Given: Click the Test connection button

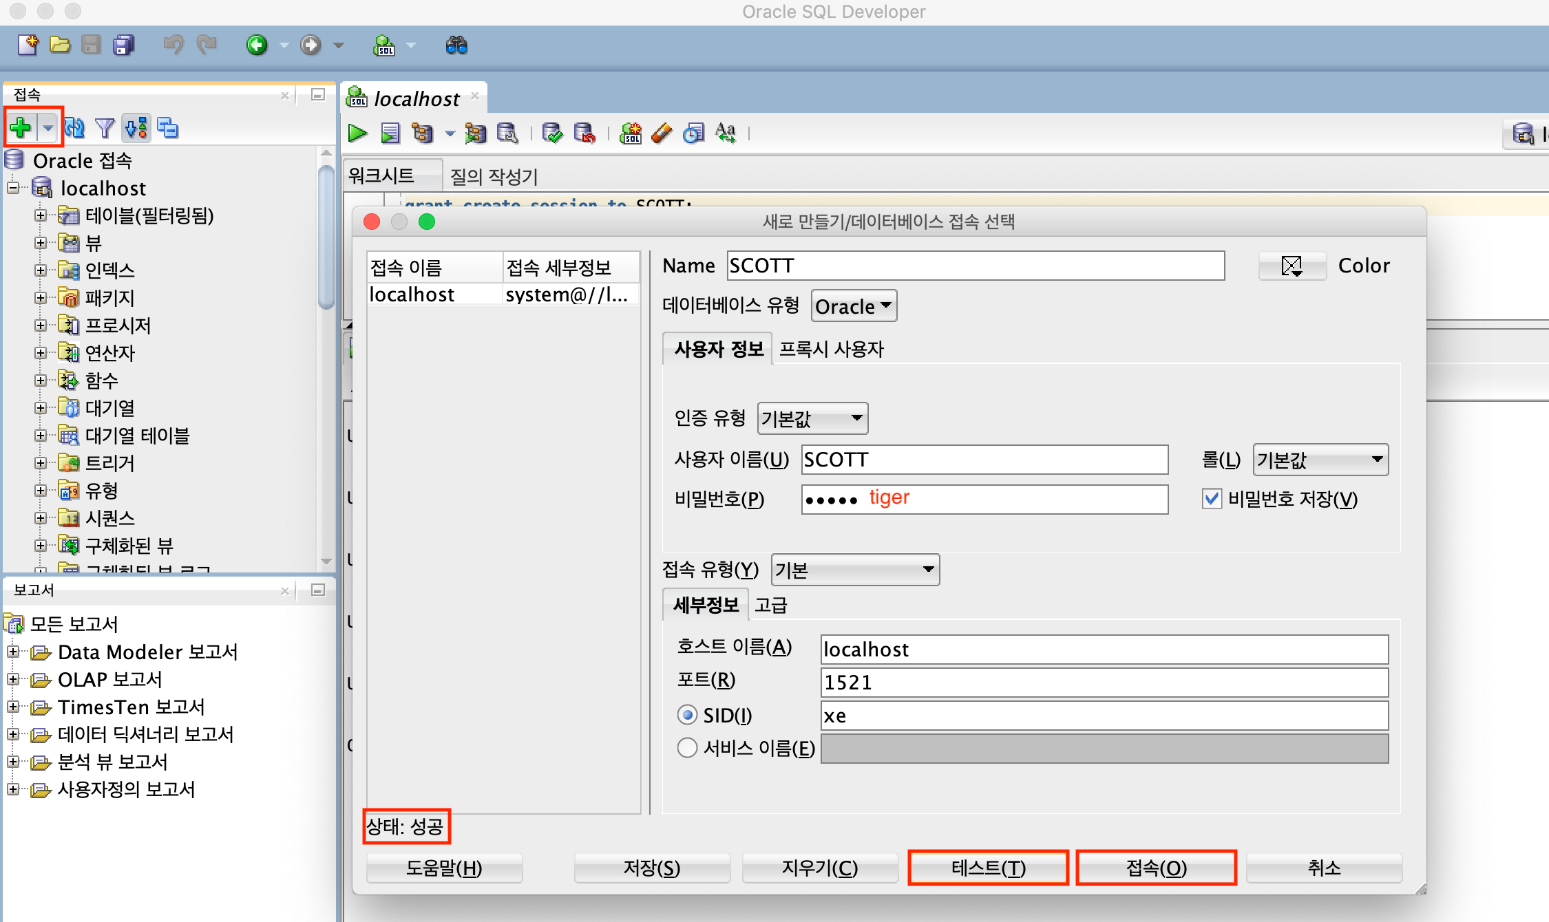Looking at the screenshot, I should tap(988, 868).
